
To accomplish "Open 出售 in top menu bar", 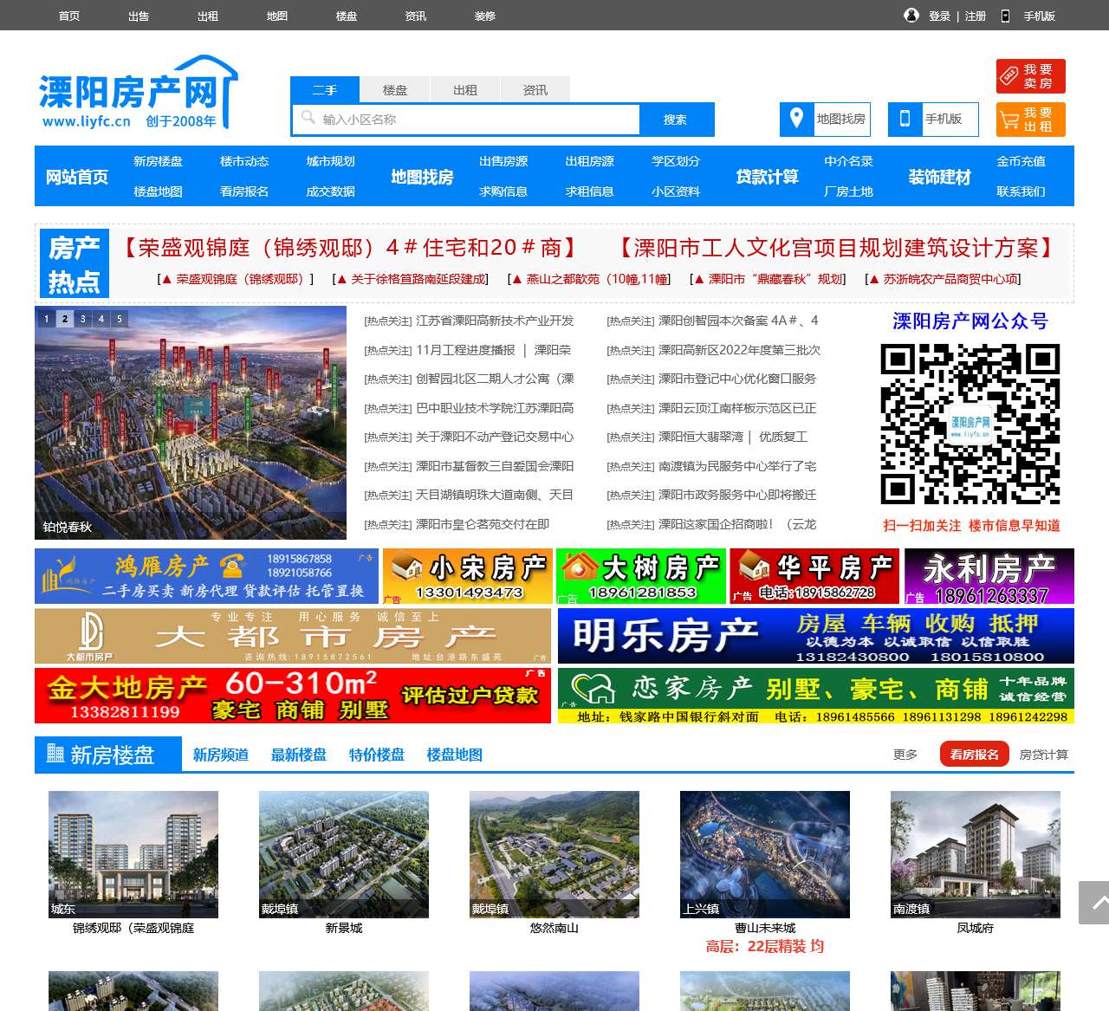I will (x=139, y=16).
